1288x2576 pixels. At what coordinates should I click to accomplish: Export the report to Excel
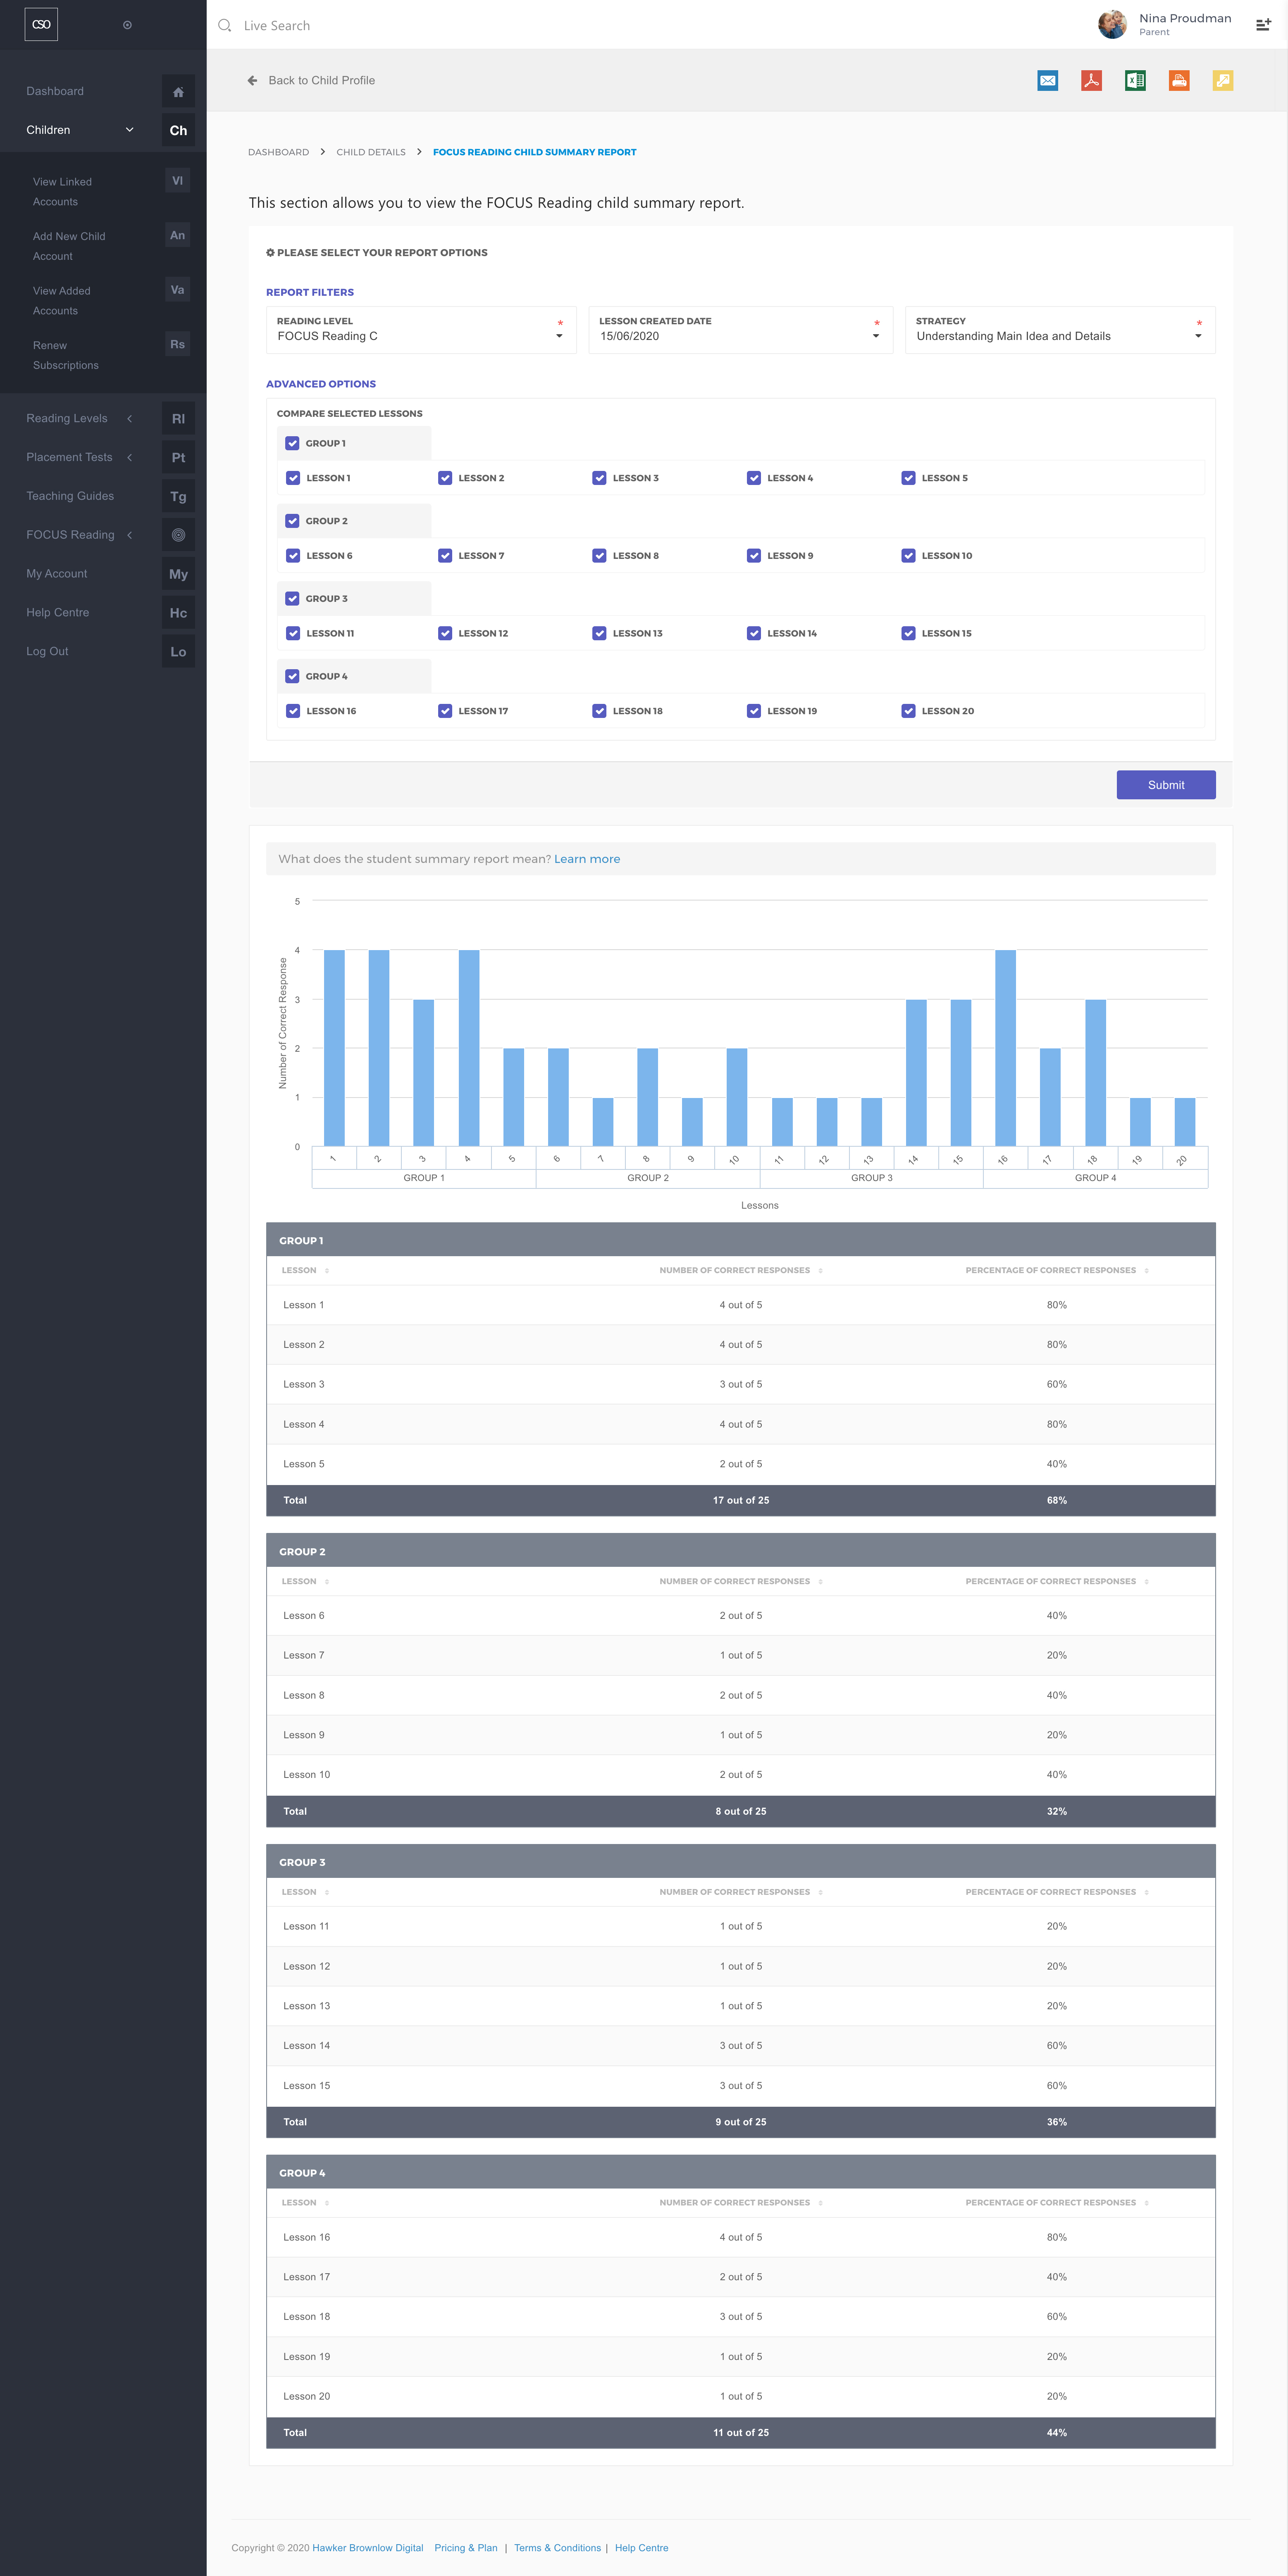[1135, 81]
